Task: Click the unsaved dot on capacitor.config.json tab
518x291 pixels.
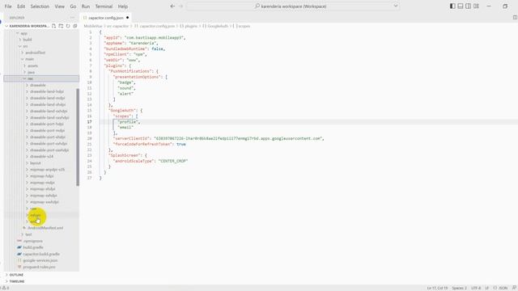Action: click(x=128, y=18)
